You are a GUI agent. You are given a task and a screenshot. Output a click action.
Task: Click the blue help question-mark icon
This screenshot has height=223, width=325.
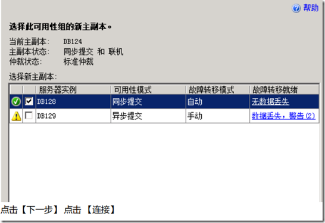(296, 8)
